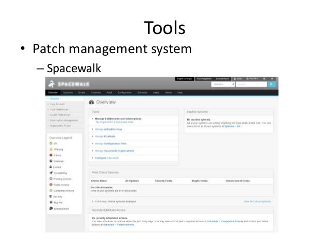Click the Security shield legend icon
Image resolution: width=329 pixels, height=247 pixels.
coord(51,196)
